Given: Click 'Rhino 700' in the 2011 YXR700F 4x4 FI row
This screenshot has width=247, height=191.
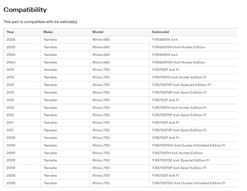Looking at the screenshot, I should 101,122.
